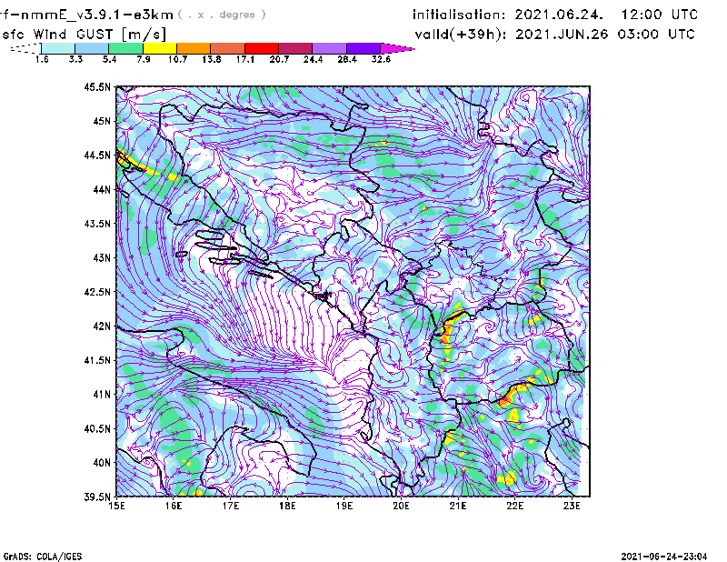Click the '44.5N' latitude label
The width and height of the screenshot is (727, 562).
click(97, 156)
